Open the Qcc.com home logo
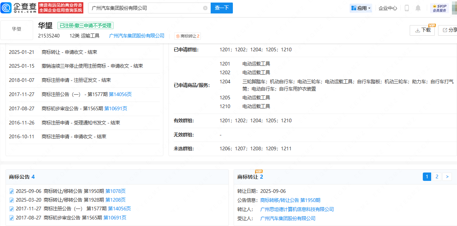 19,8
